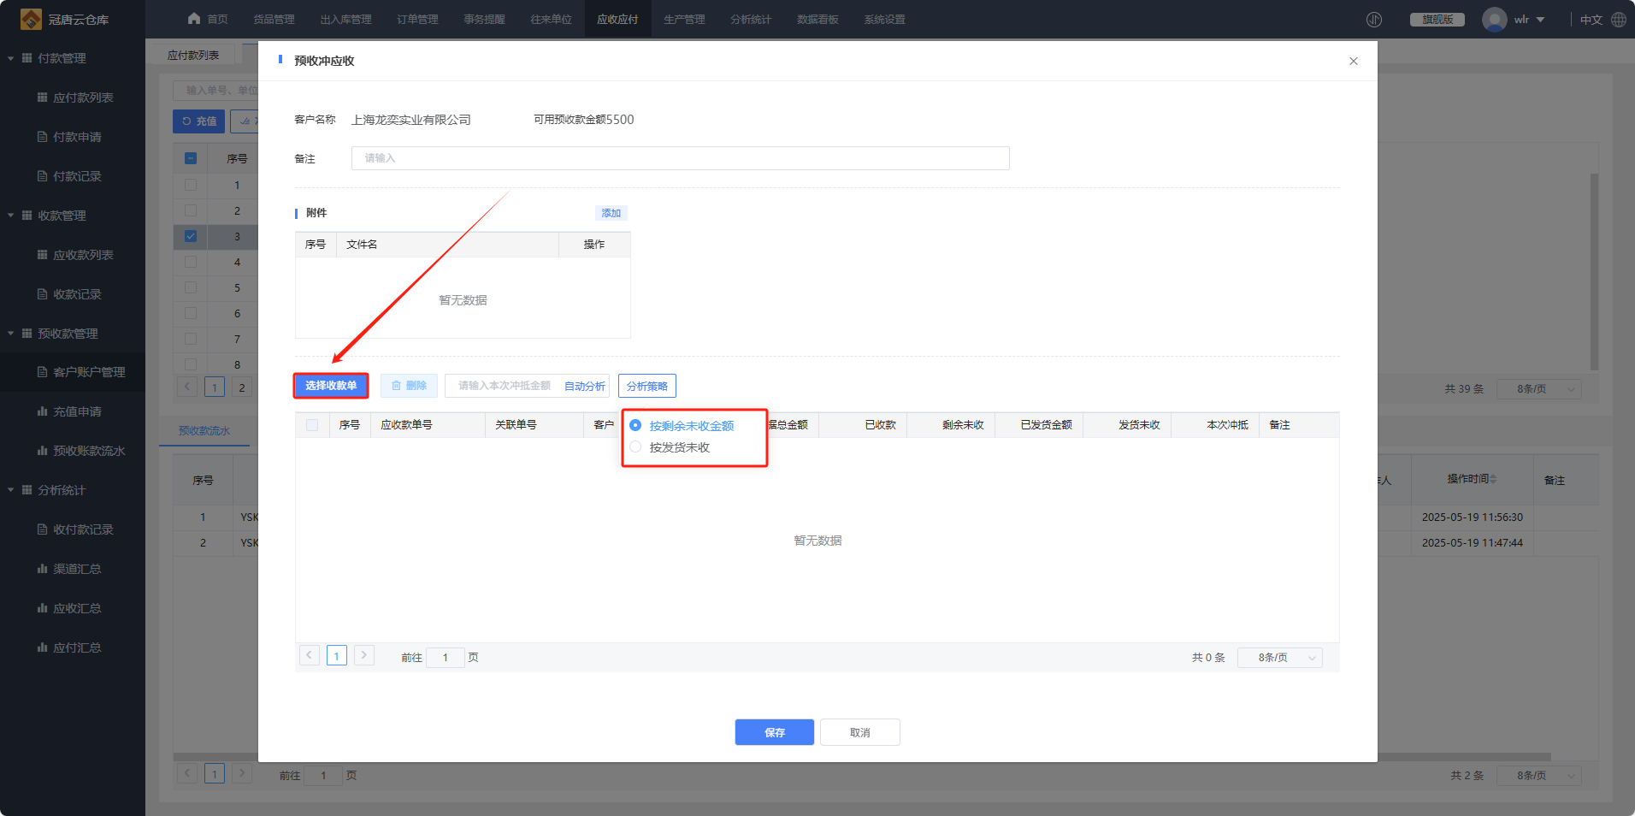Open 8条/页 page size dropdown in dialog
The width and height of the screenshot is (1635, 816).
point(1280,658)
